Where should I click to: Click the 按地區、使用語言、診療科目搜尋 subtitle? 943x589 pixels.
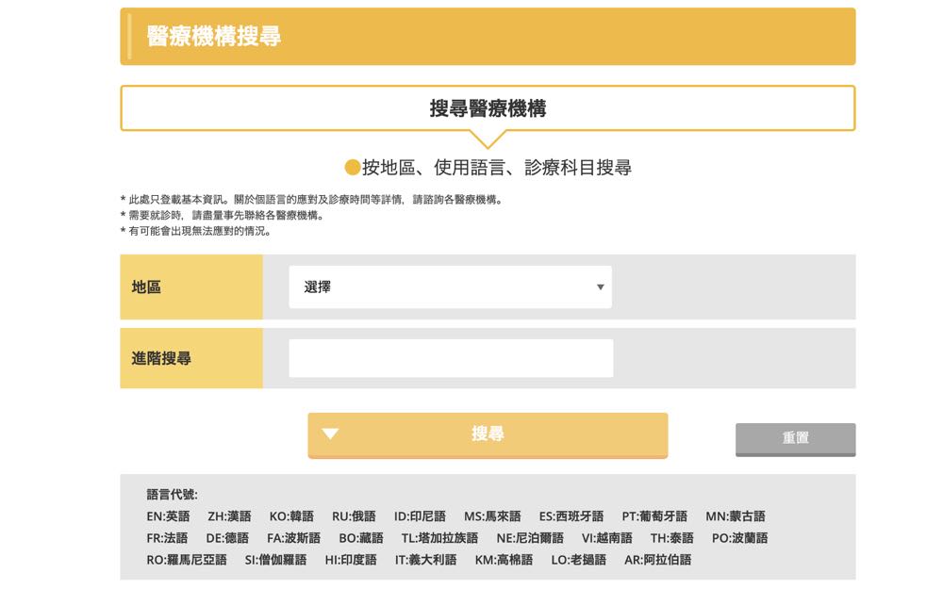coord(496,168)
